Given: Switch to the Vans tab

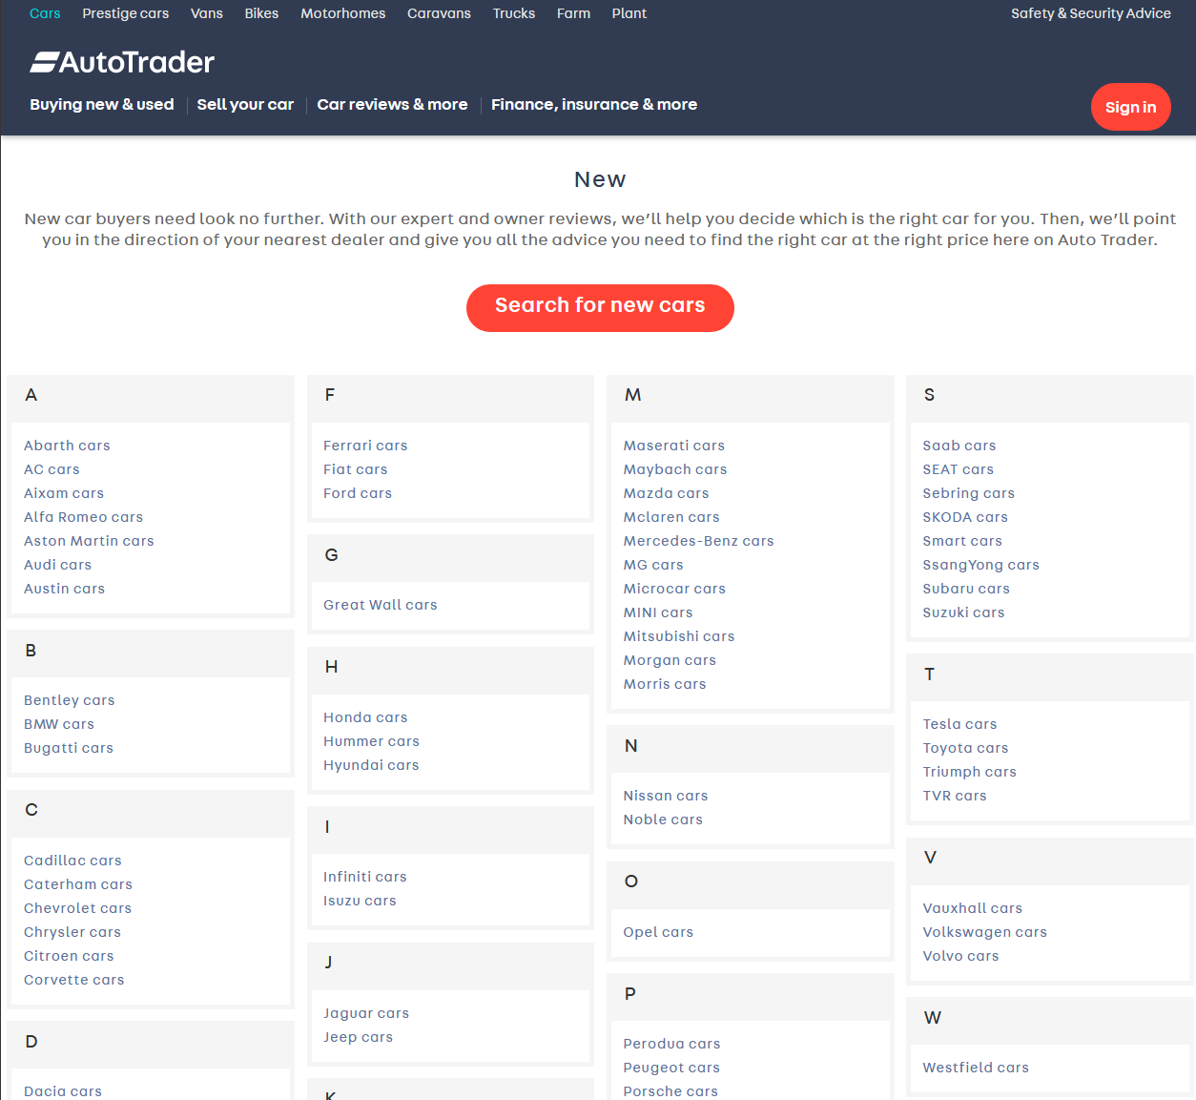Looking at the screenshot, I should pos(207,13).
